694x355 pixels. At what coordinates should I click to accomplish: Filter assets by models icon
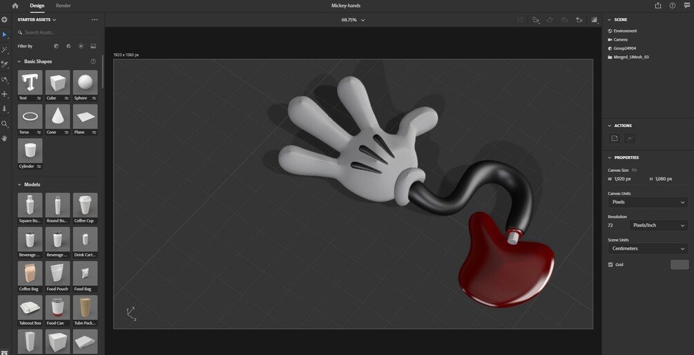(x=56, y=46)
